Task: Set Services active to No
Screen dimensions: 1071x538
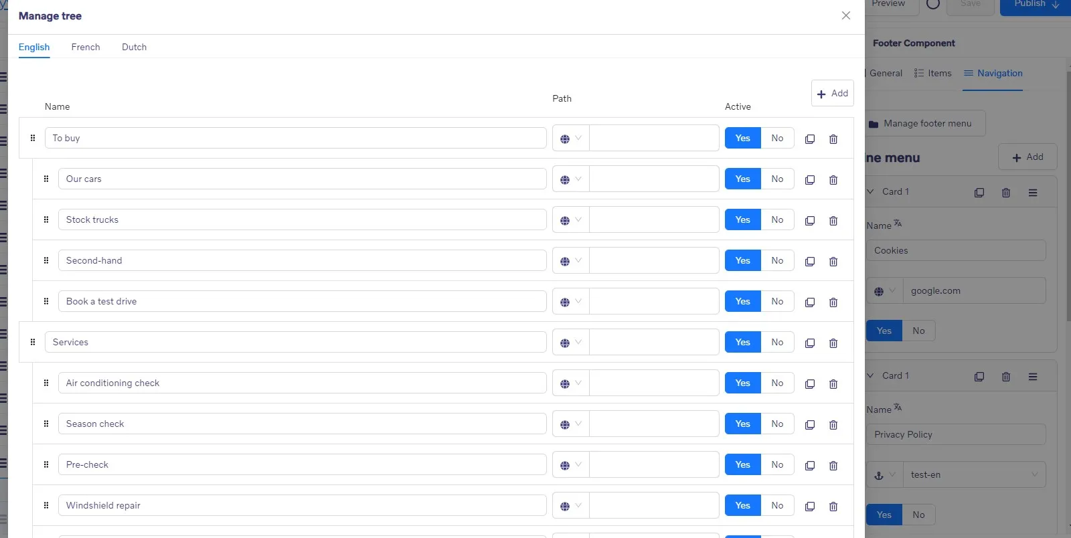Action: 777,342
